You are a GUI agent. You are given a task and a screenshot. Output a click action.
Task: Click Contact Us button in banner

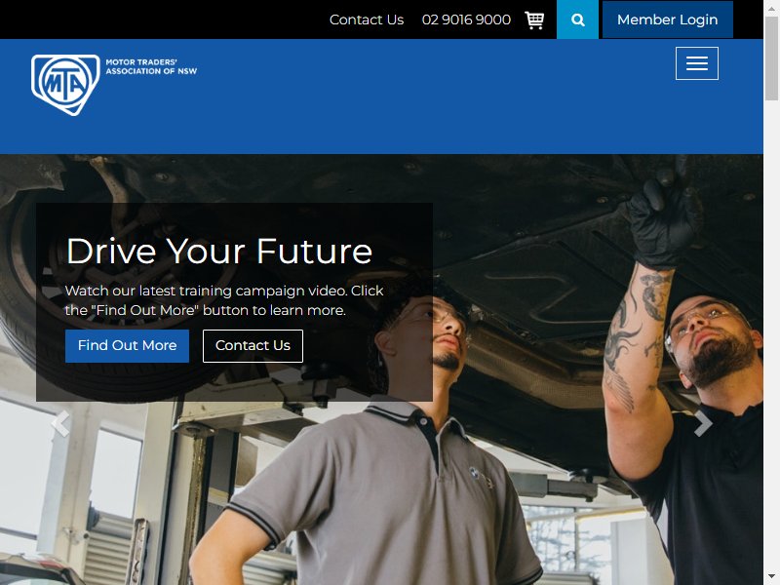(x=253, y=346)
